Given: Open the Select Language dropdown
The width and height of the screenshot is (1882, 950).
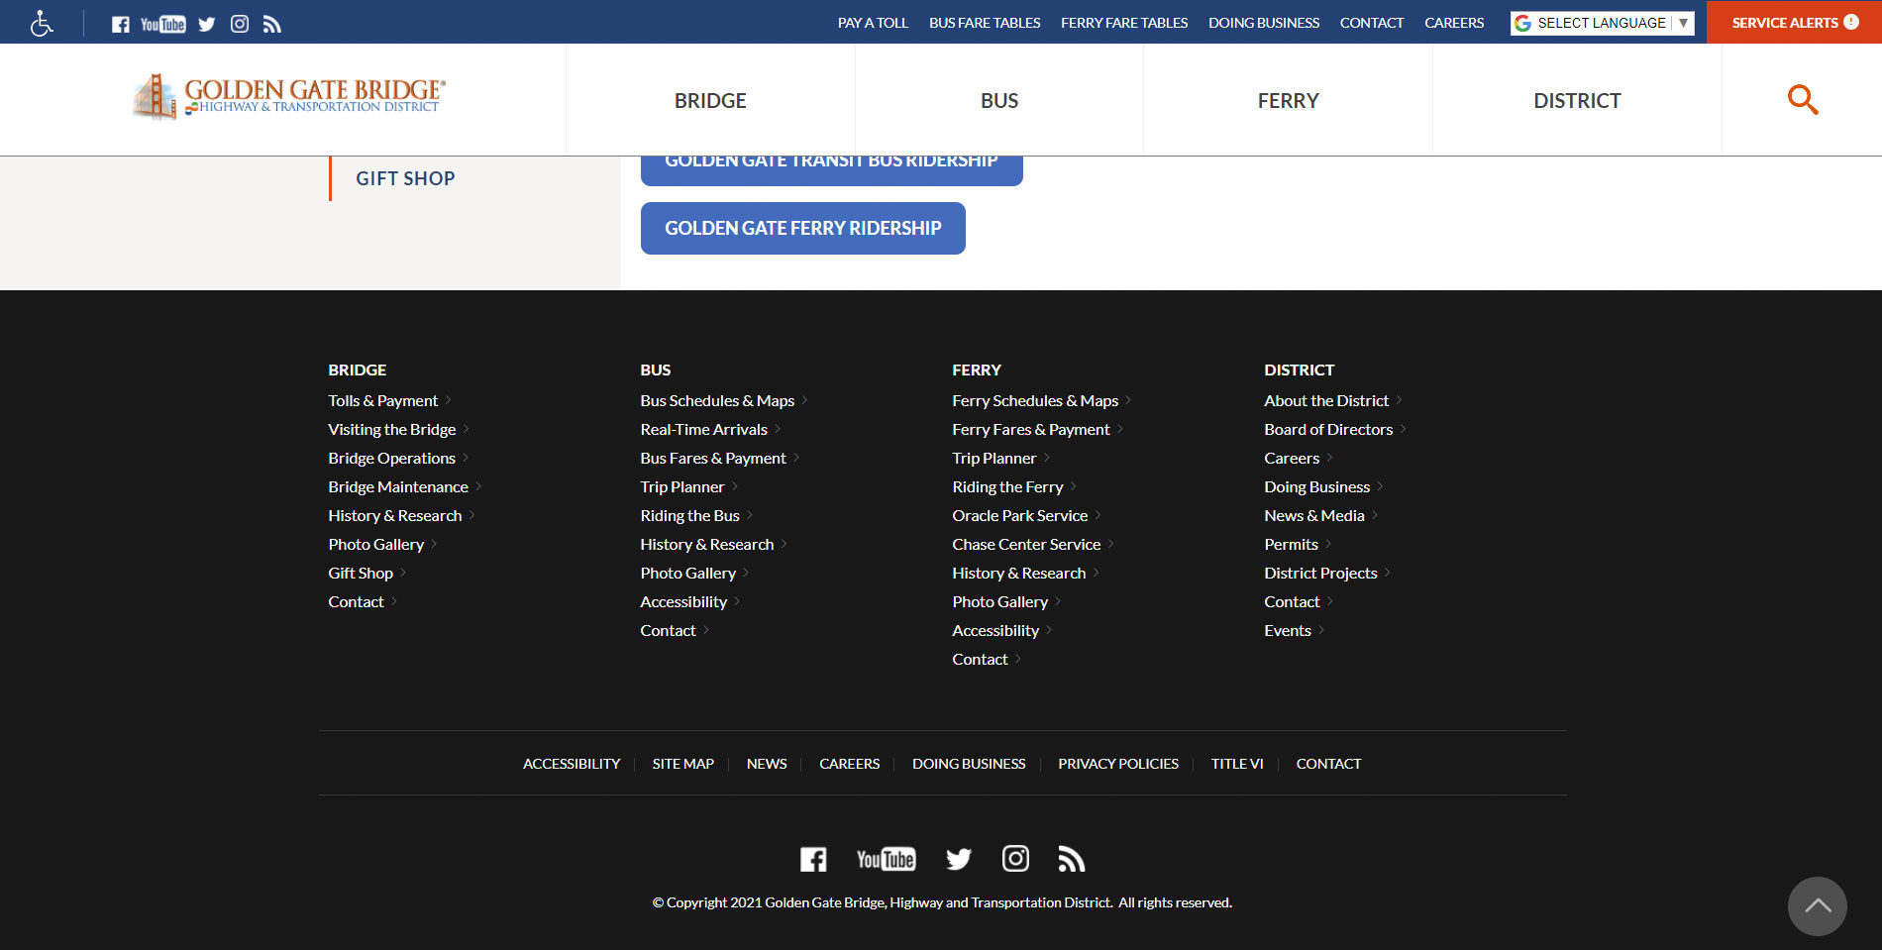Looking at the screenshot, I should click(1602, 23).
